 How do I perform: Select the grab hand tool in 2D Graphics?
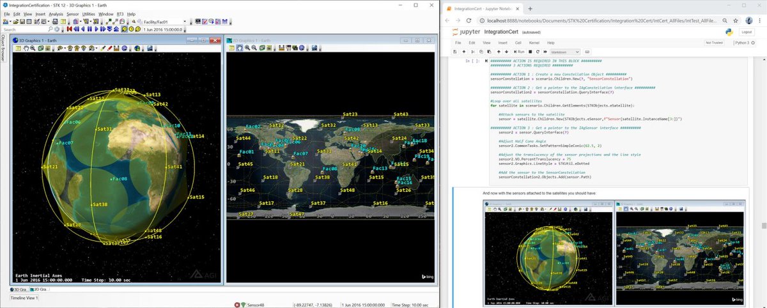pos(240,47)
